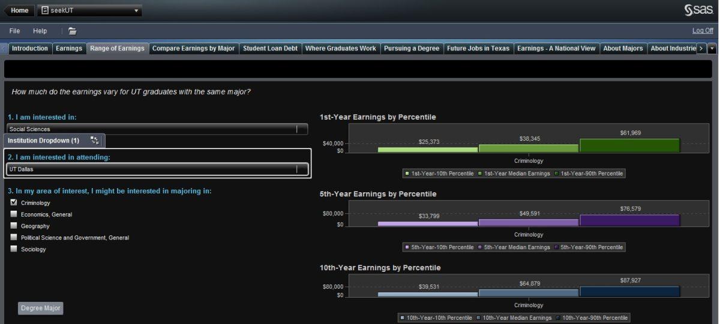Click 5th-Year 90th percentile bar $76,579
The height and width of the screenshot is (324, 720).
pyautogui.click(x=629, y=220)
